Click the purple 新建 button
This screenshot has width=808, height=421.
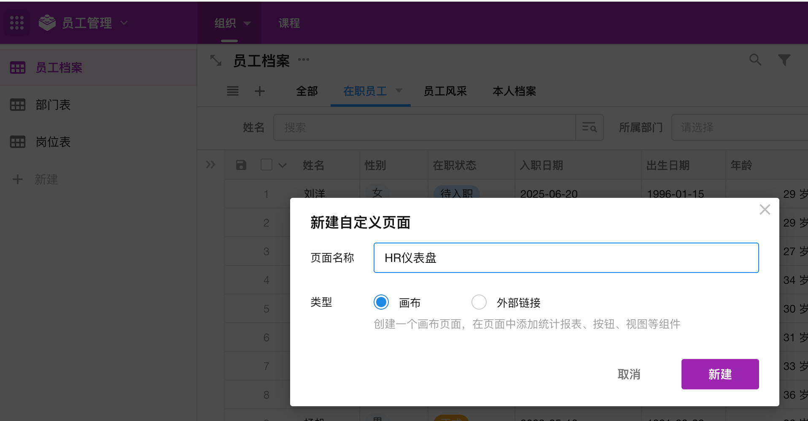(x=720, y=374)
